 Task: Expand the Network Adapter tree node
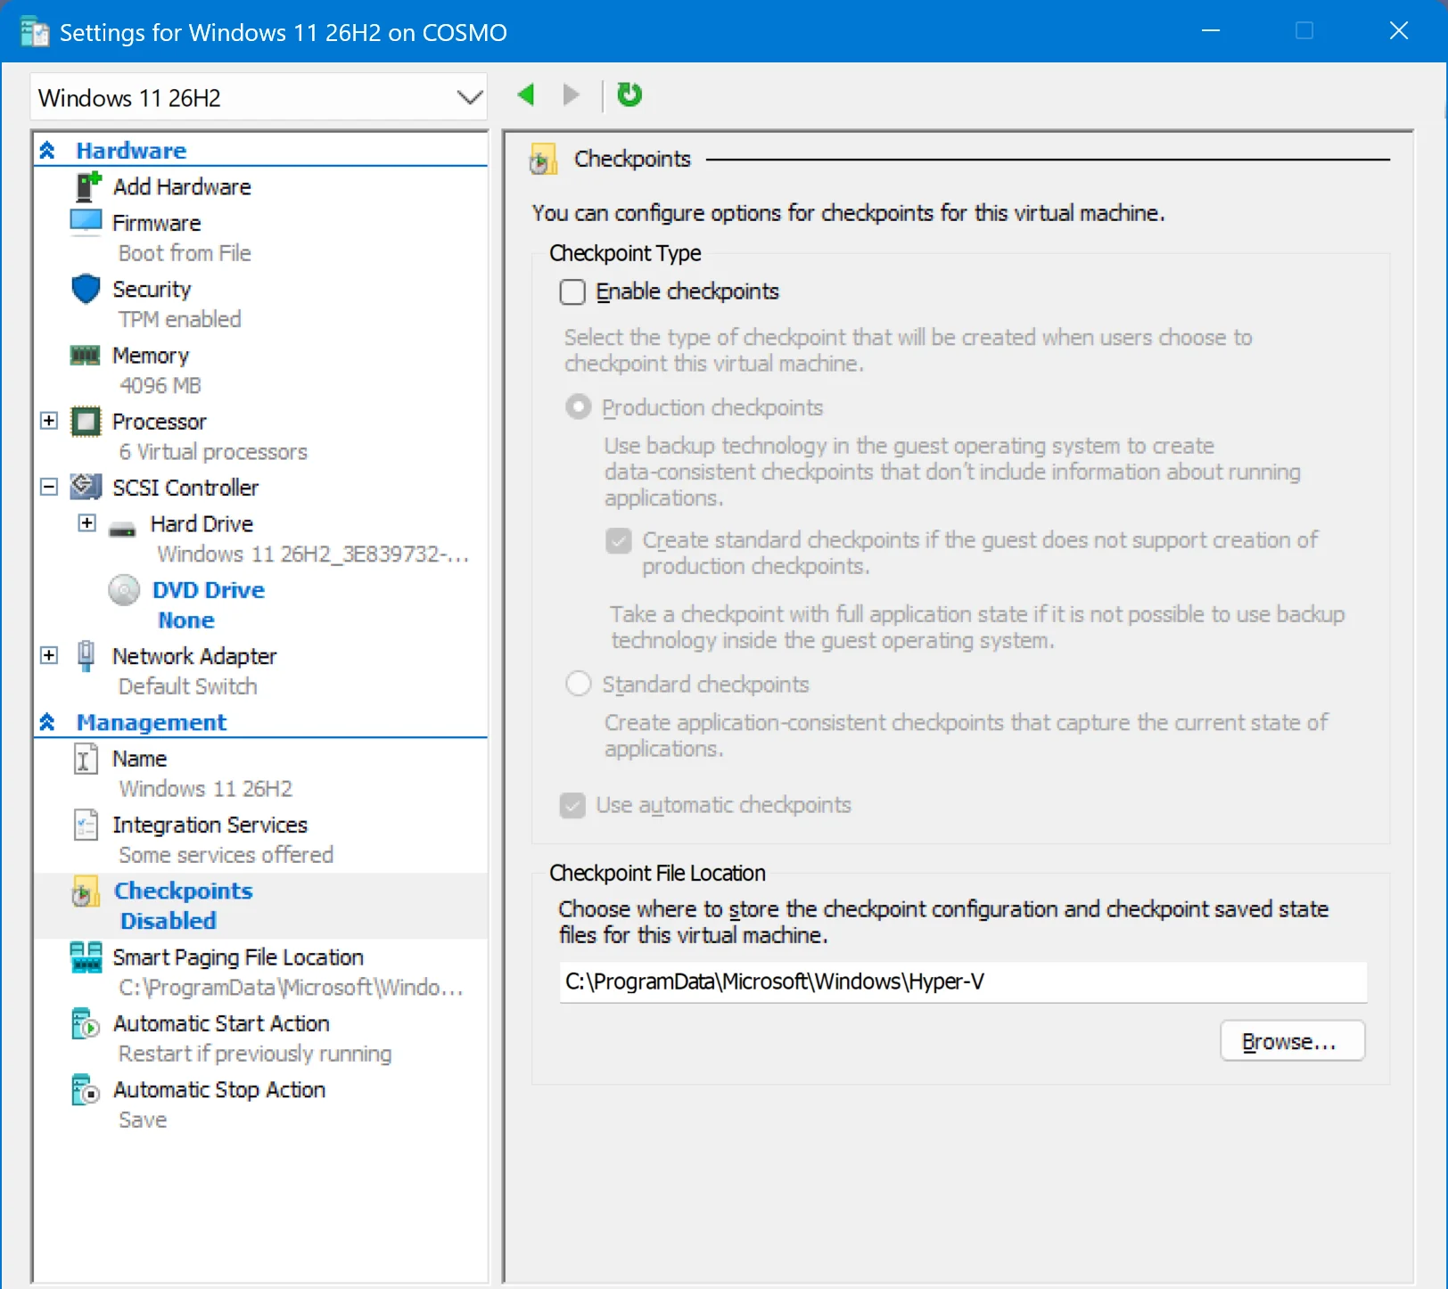click(x=49, y=655)
